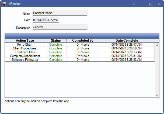This screenshot has width=164, height=114.
Task: Select the Perio Chart row
Action: (x=25, y=45)
